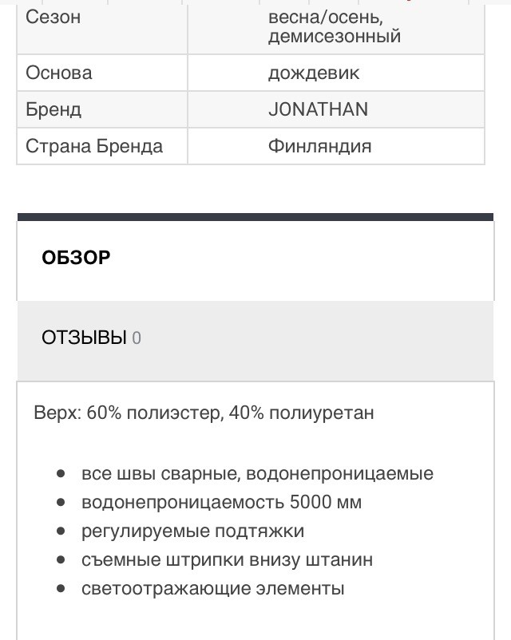Click the composition line starting with Верх
511x640 pixels.
204,413
